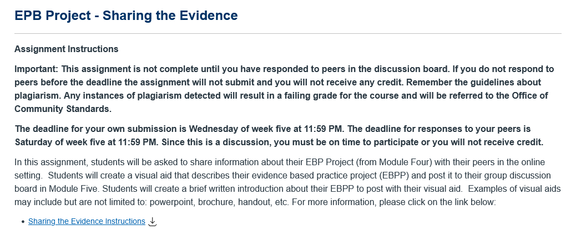Click the bold word Important
The width and height of the screenshot is (586, 245).
pyautogui.click(x=36, y=69)
